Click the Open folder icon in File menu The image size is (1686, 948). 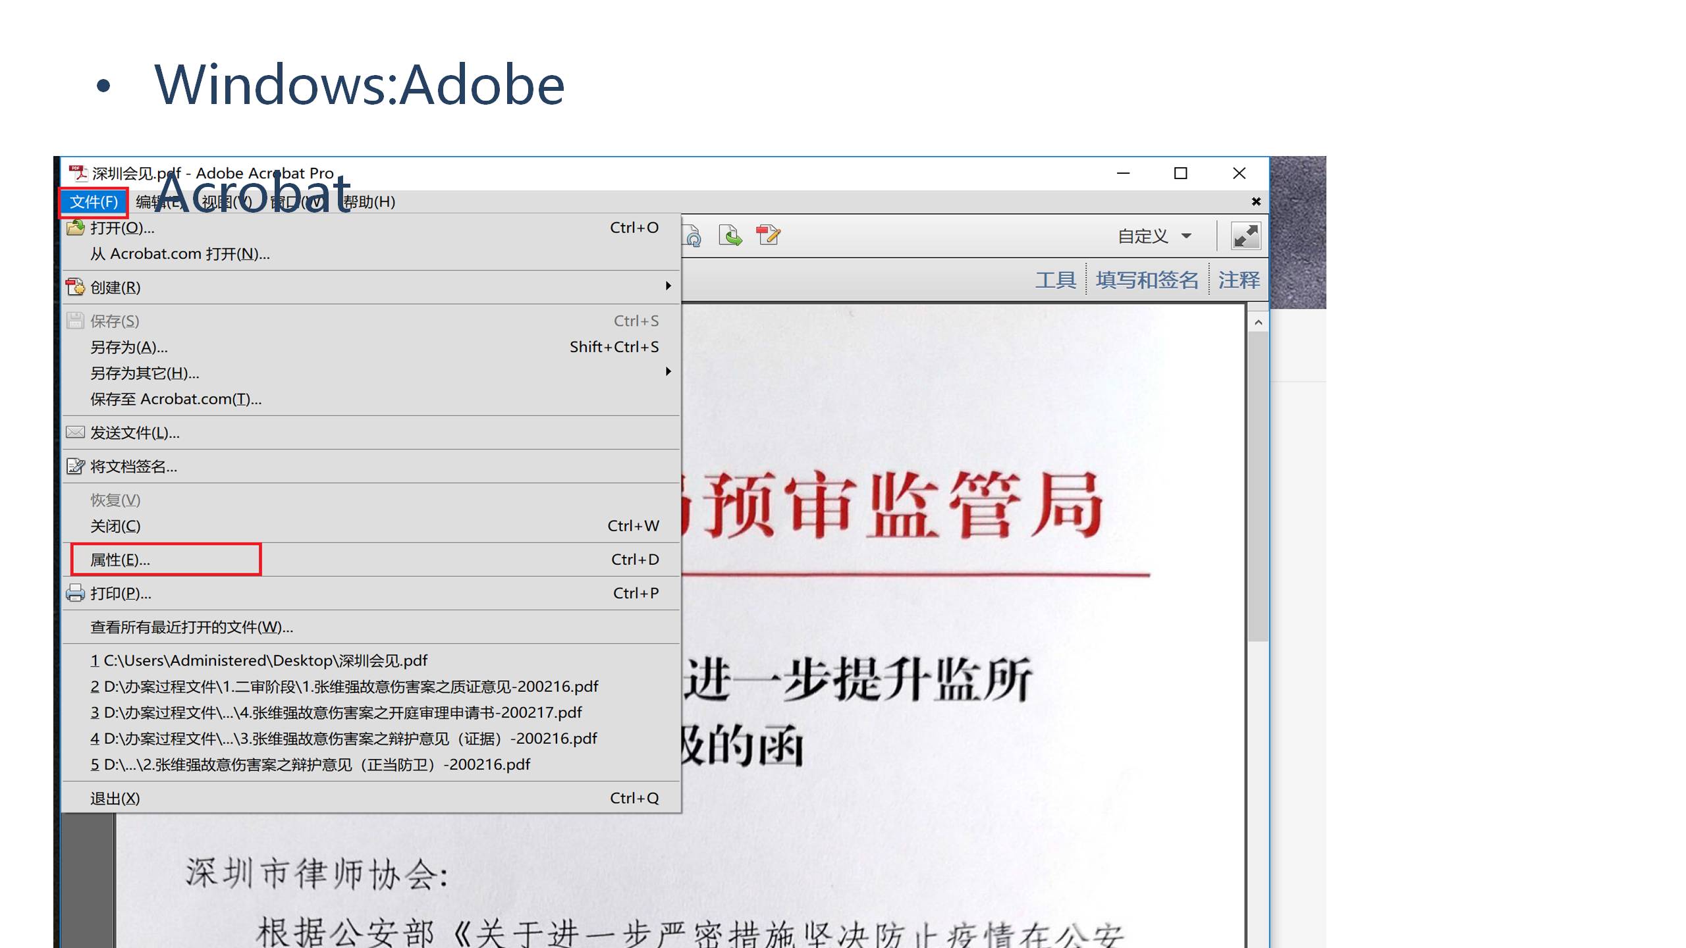tap(76, 228)
